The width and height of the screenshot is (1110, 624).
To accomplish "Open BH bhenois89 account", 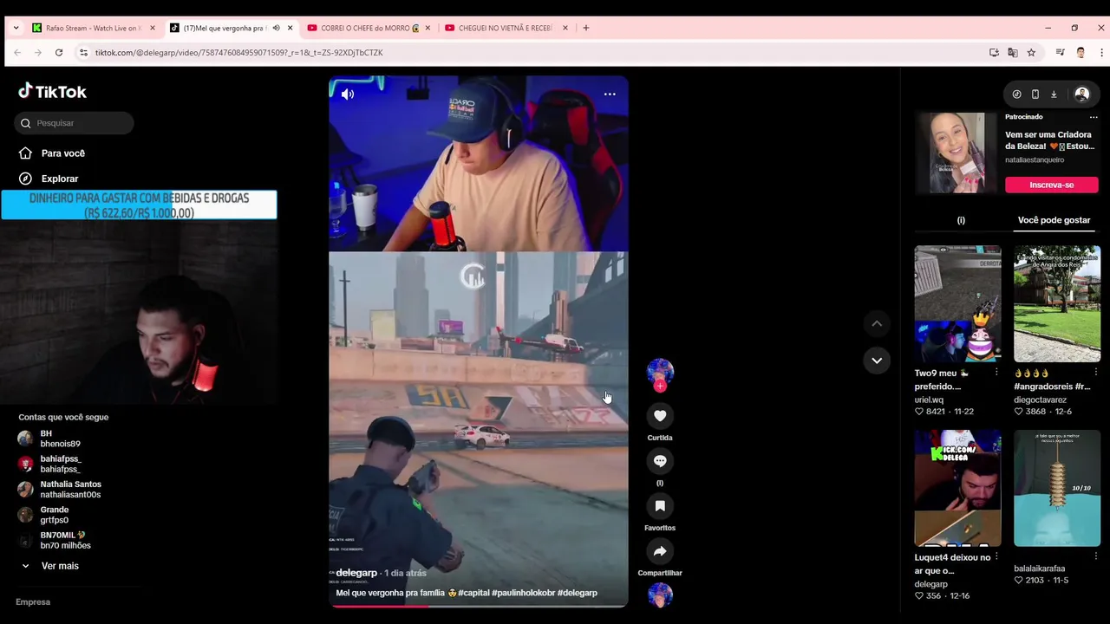I will pos(49,439).
